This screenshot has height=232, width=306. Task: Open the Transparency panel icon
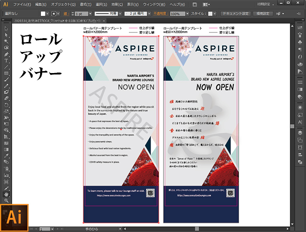tap(300, 97)
